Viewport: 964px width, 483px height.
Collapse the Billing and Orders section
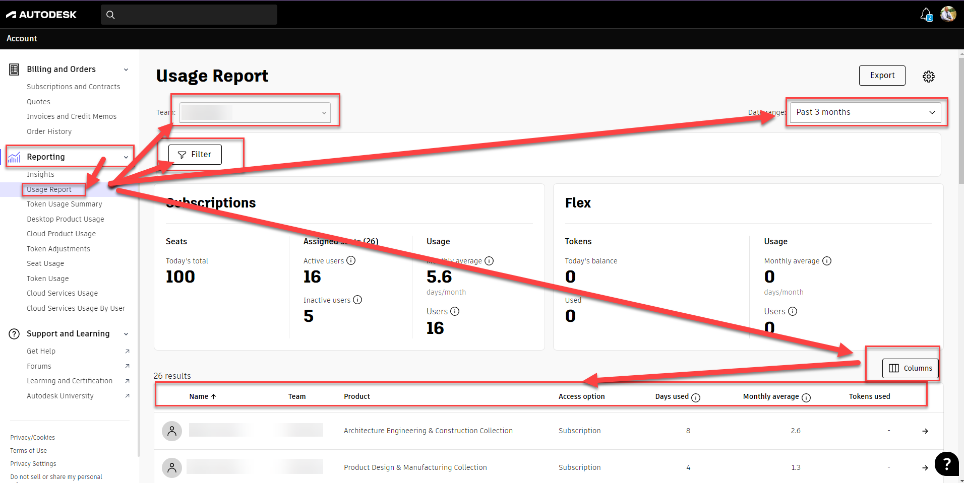126,70
